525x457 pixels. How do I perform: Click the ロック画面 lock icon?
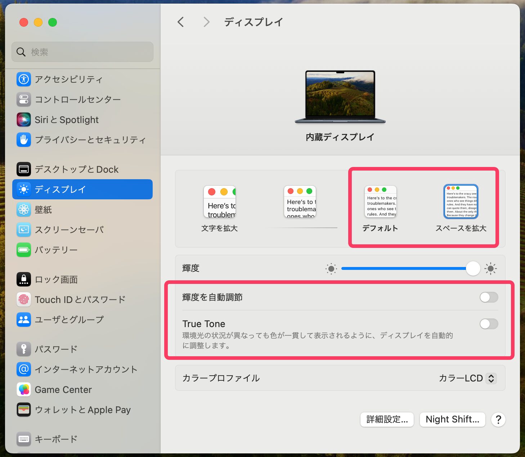pos(24,279)
